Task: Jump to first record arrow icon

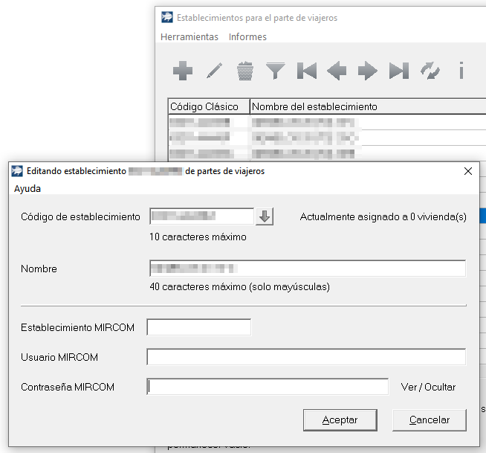Action: tap(307, 71)
